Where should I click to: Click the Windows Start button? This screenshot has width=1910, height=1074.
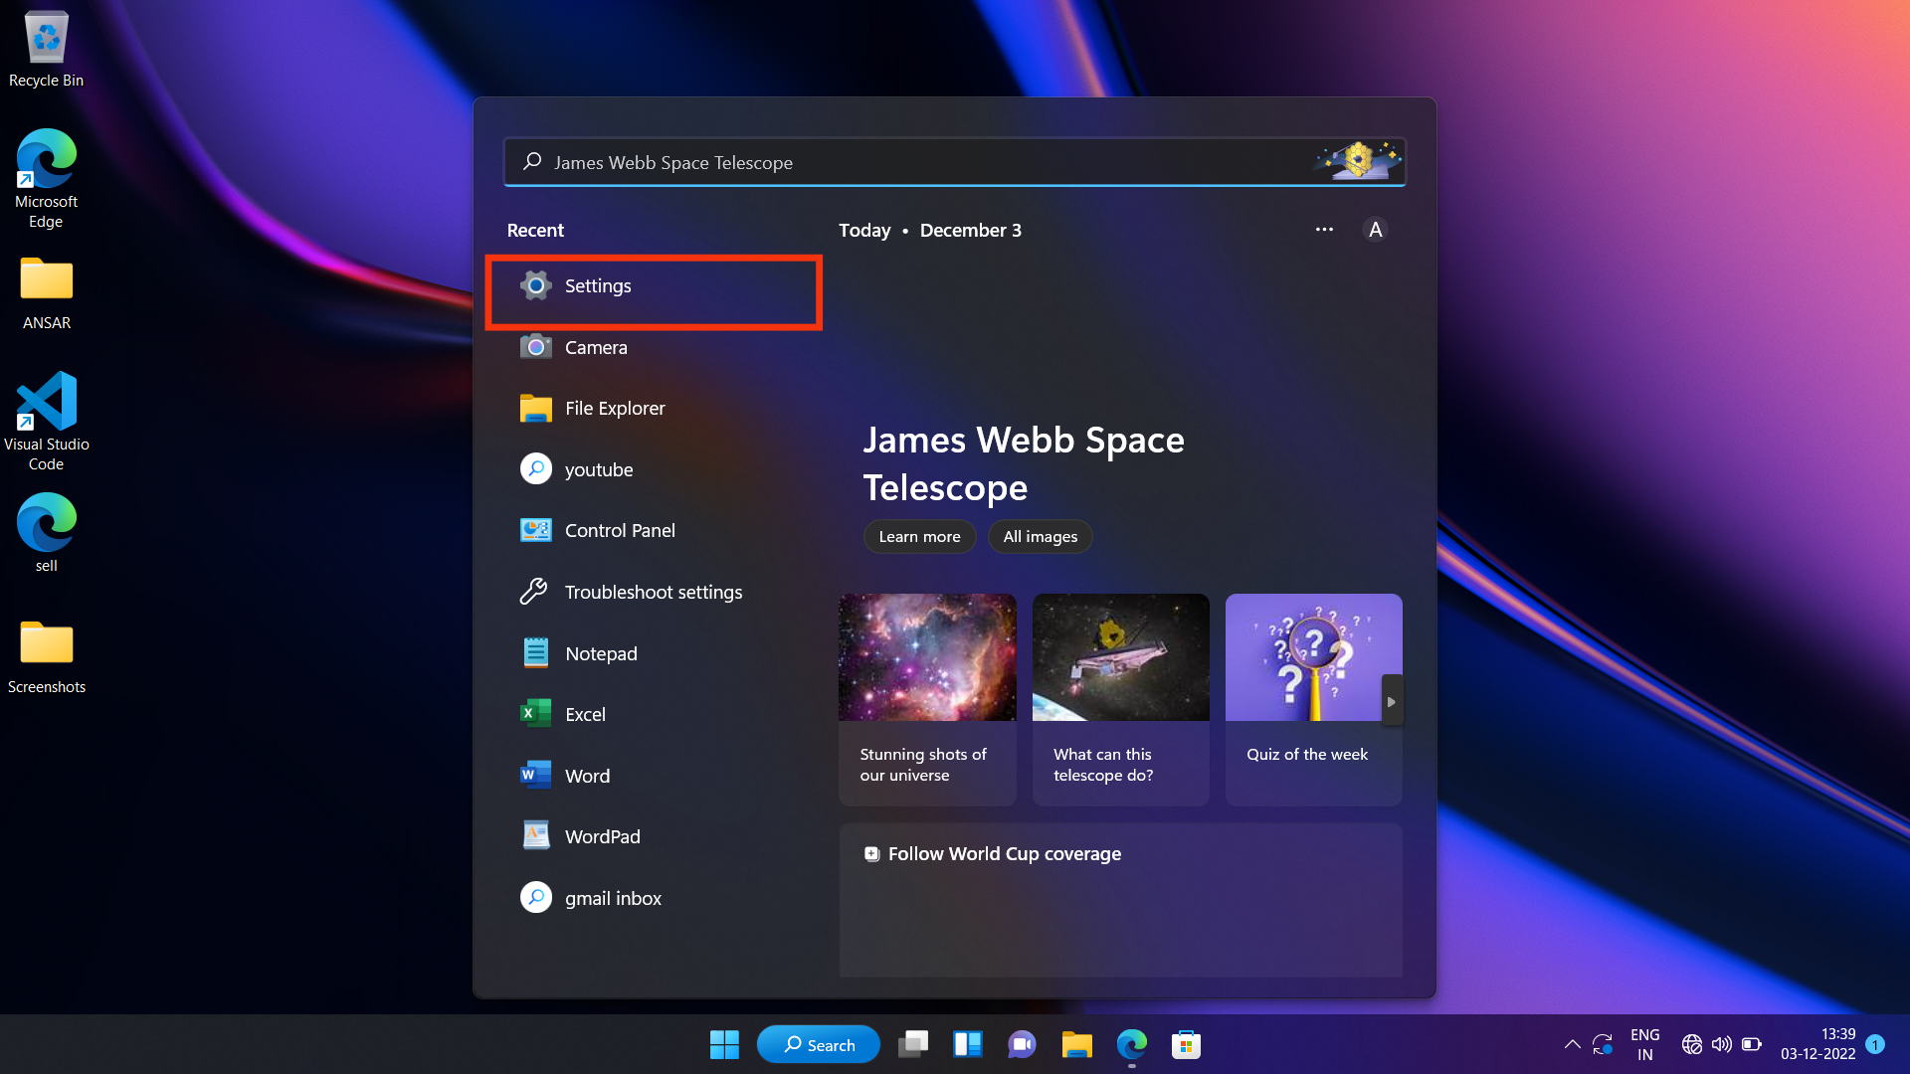click(724, 1044)
